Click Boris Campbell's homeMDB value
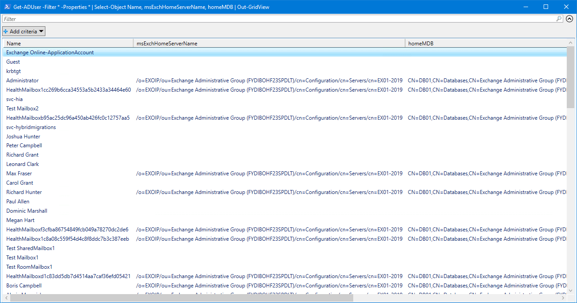577x303 pixels. [487, 286]
